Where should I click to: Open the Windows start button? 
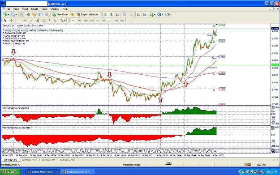(10, 172)
